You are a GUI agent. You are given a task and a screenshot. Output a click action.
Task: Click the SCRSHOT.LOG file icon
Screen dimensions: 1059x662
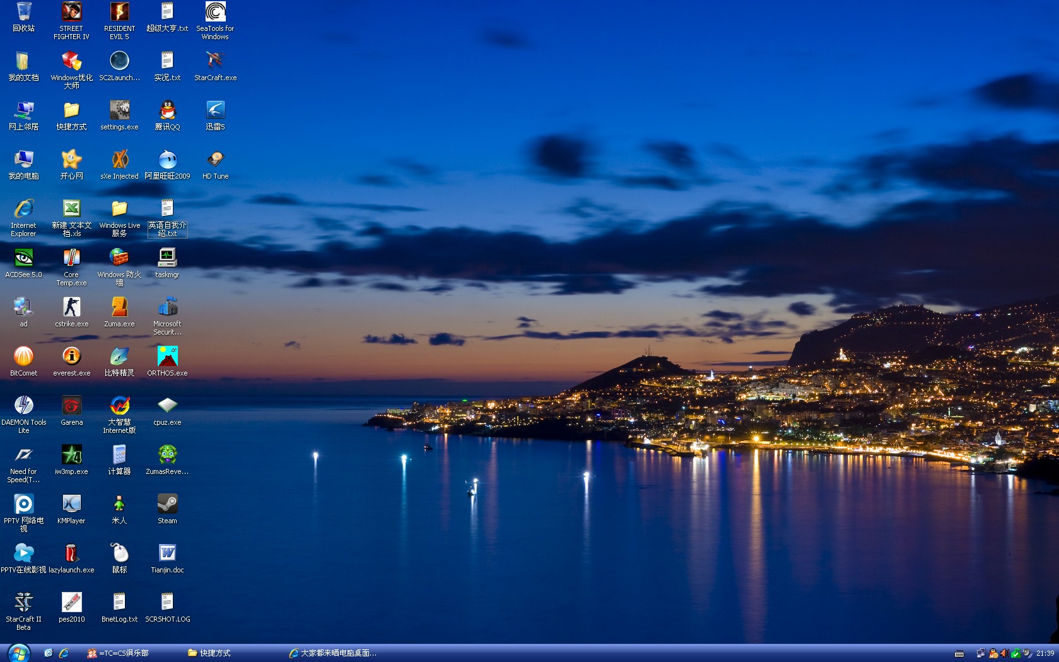[x=167, y=608]
